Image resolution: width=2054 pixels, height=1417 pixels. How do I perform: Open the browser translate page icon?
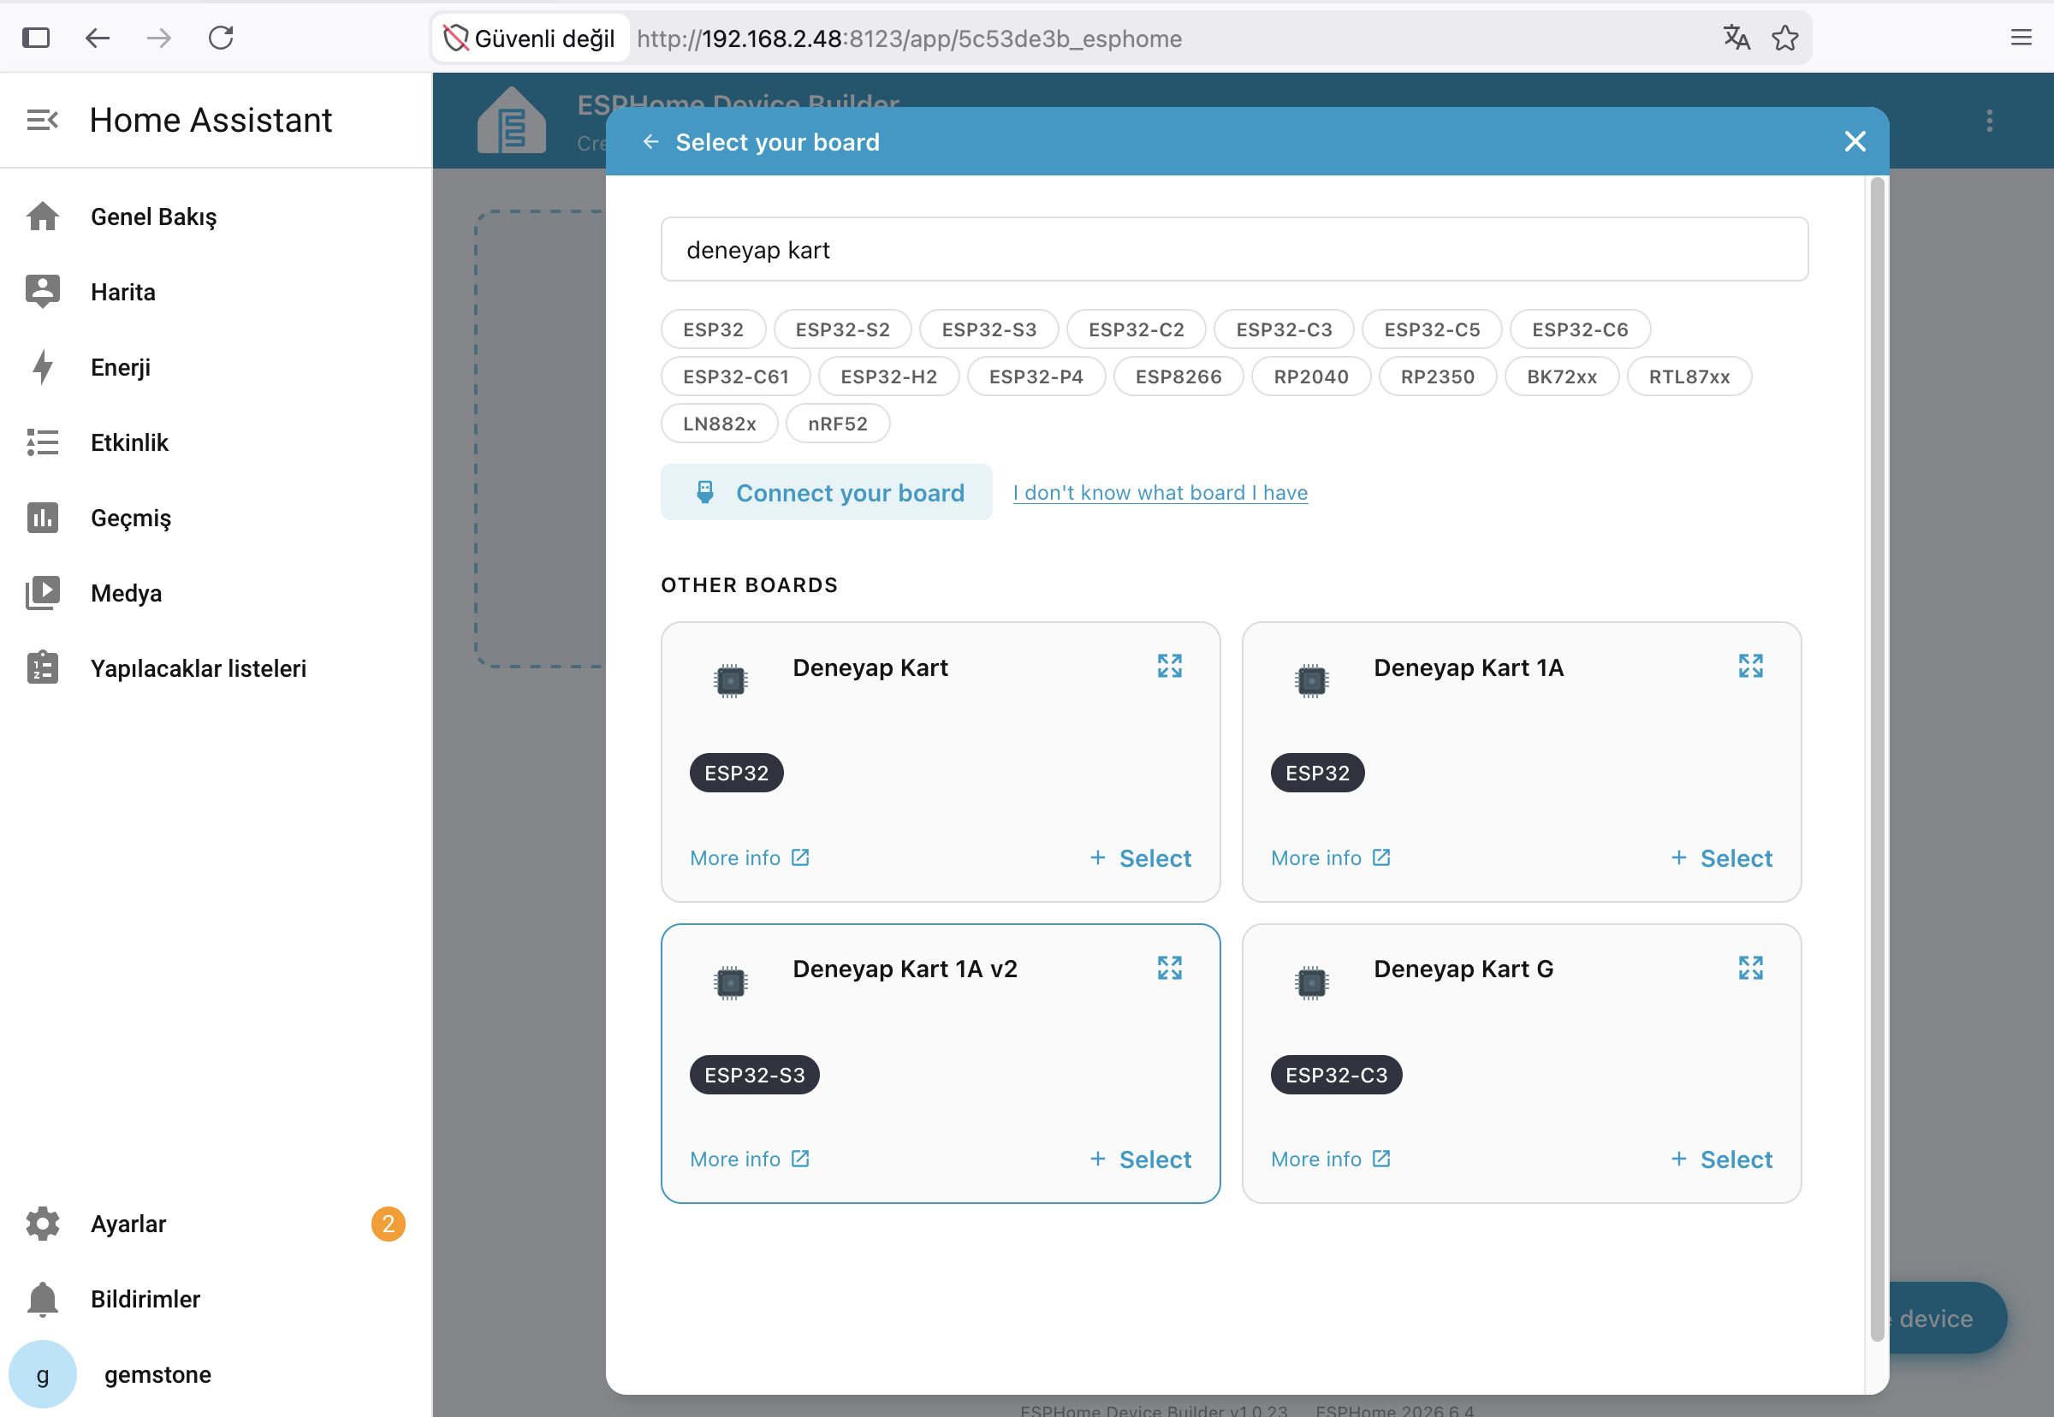1736,39
